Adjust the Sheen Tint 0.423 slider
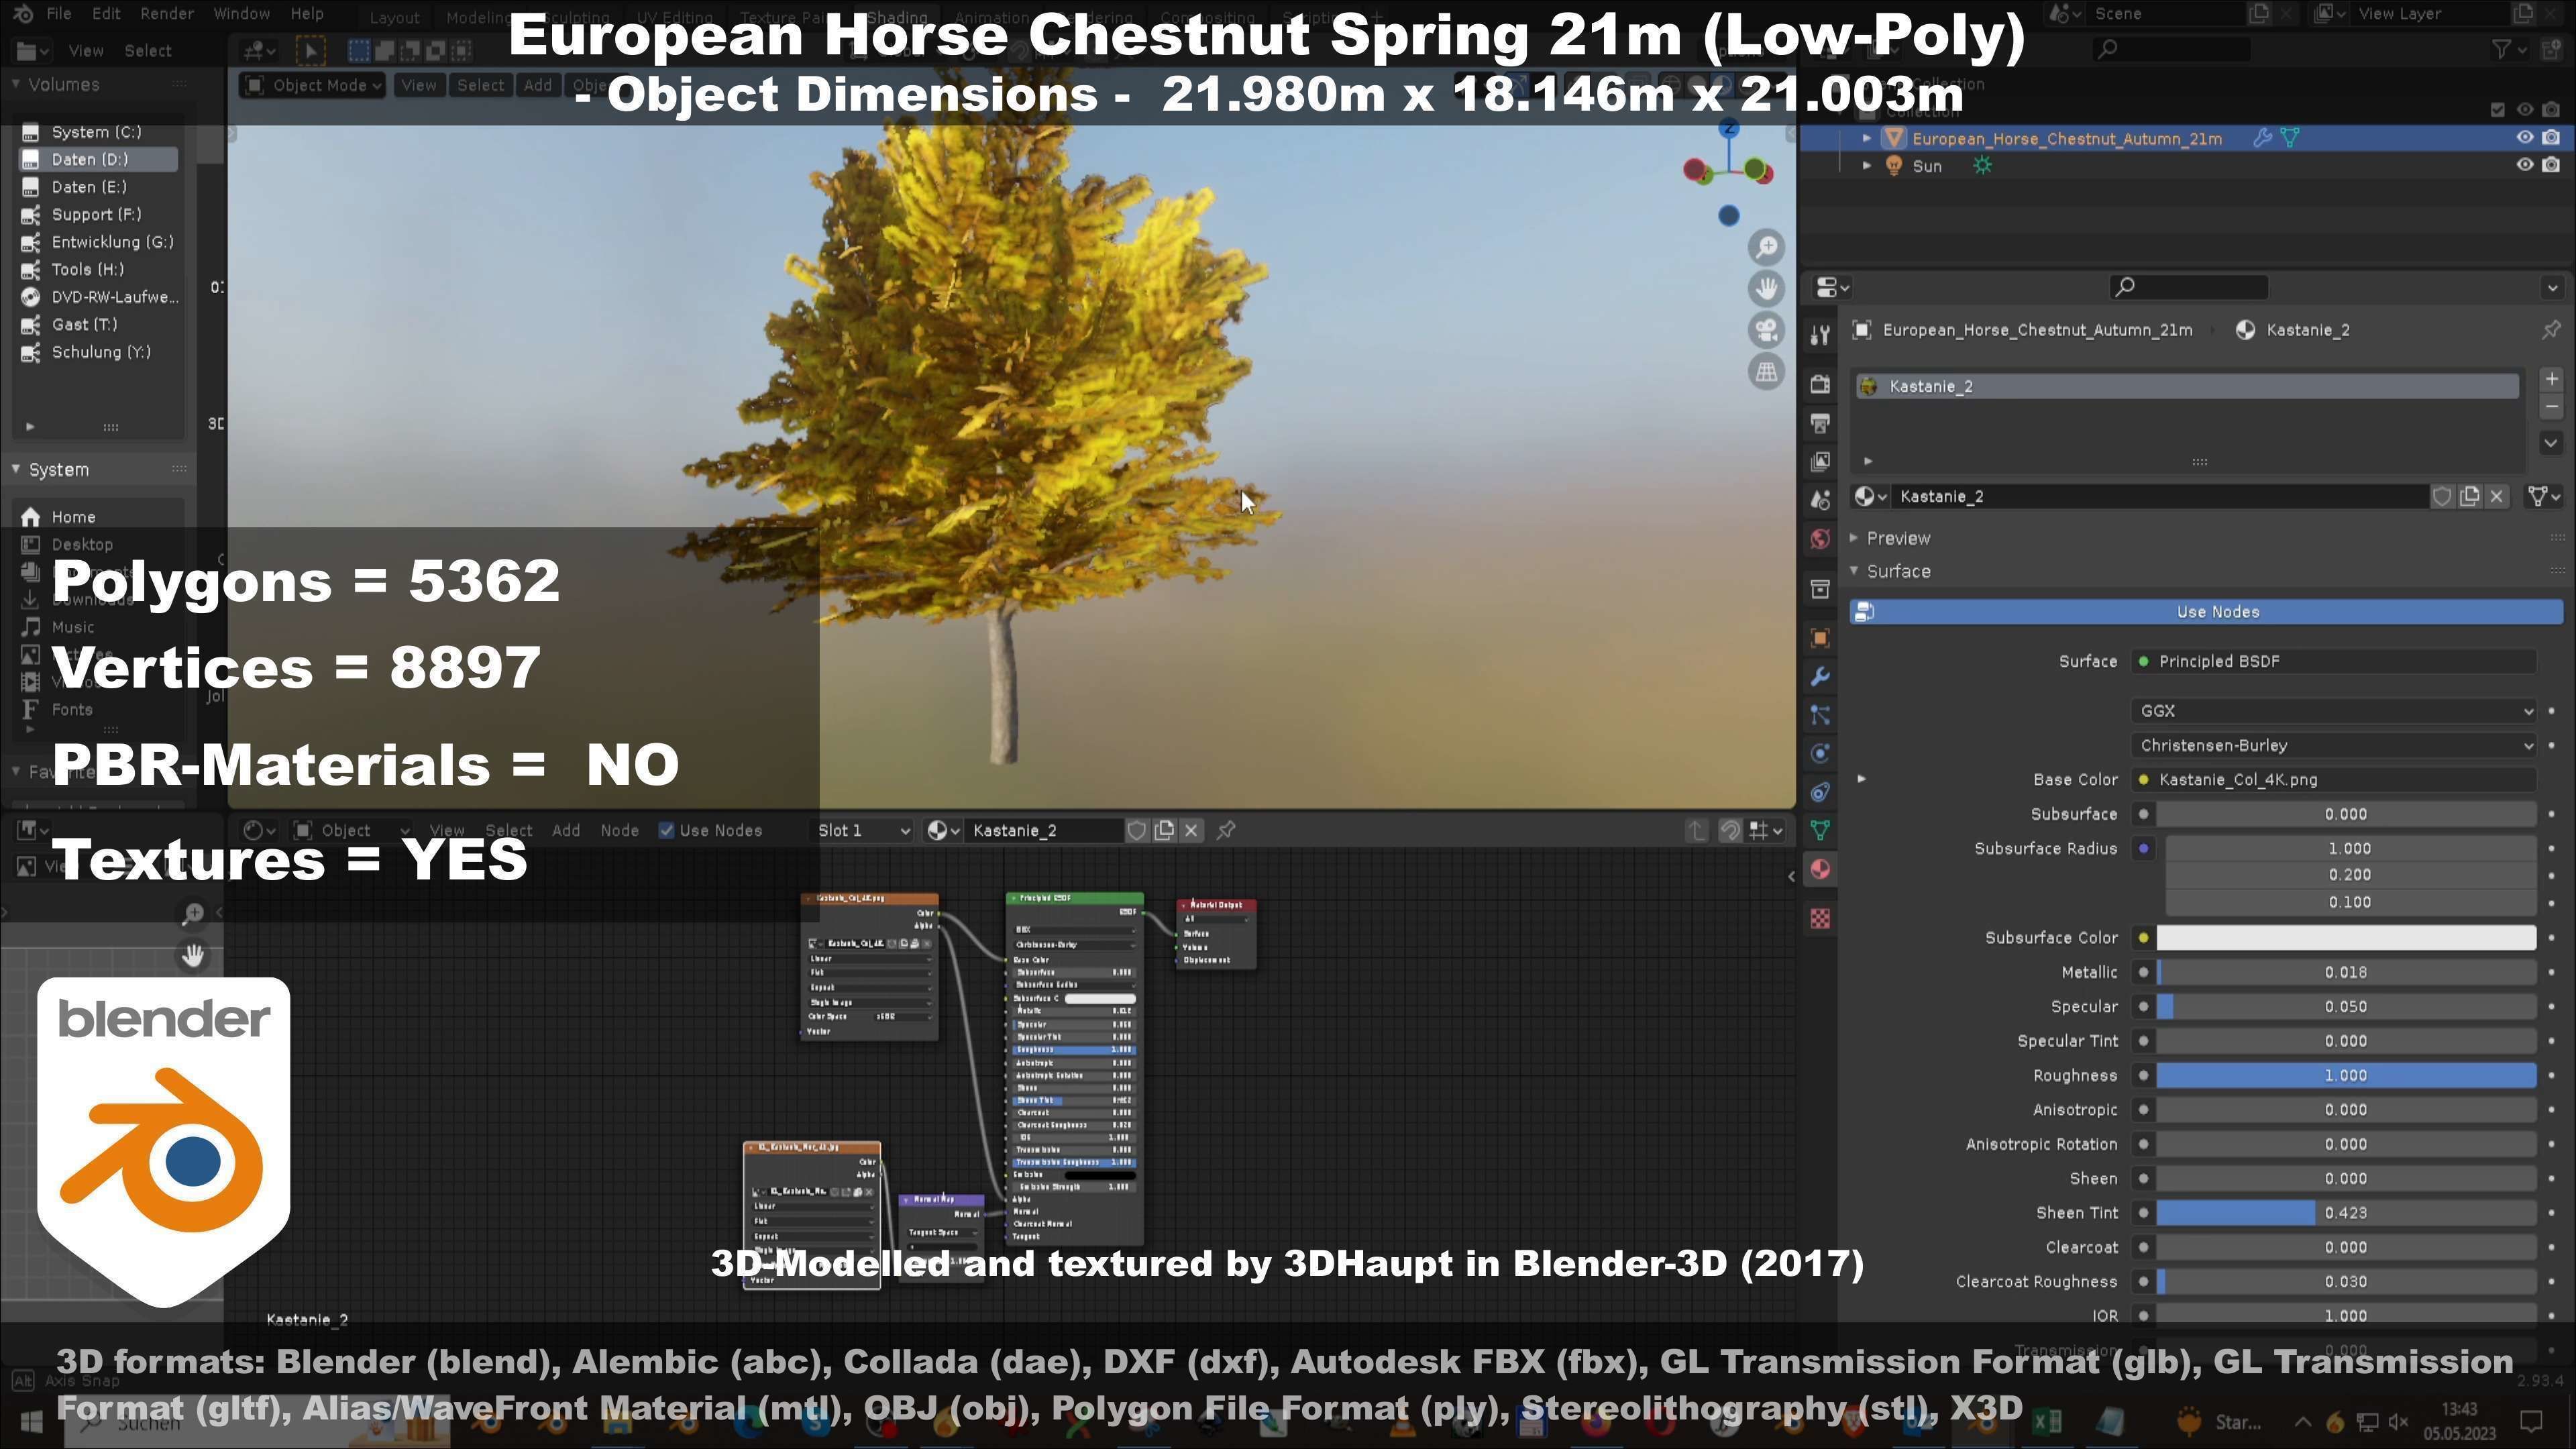This screenshot has height=1449, width=2576. 2346,1213
